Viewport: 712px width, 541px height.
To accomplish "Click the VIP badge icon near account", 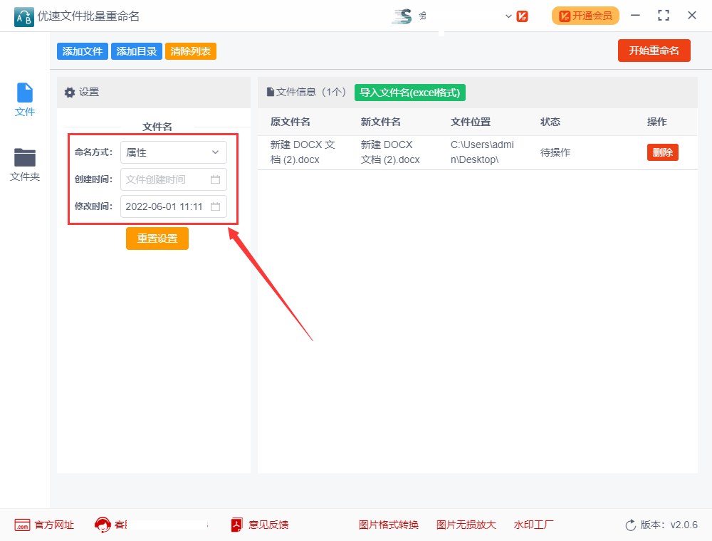I will click(x=523, y=15).
